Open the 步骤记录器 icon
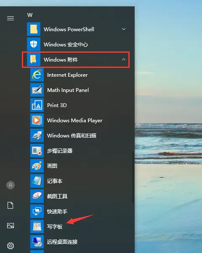Image resolution: width=202 pixels, height=253 pixels. (37, 151)
